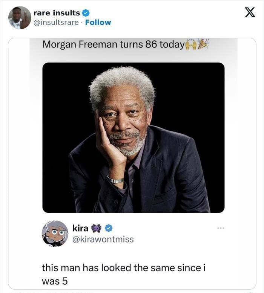Click the purple alien emoji beside kira
Image resolution: width=264 pixels, height=293 pixels.
coord(96,228)
